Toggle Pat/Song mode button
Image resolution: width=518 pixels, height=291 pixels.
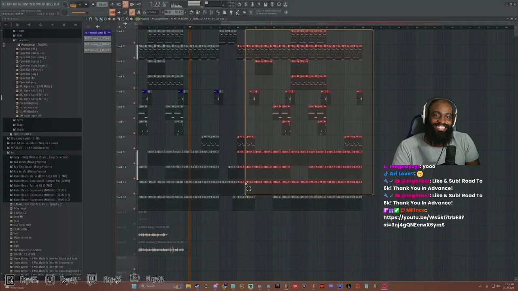coord(73,5)
